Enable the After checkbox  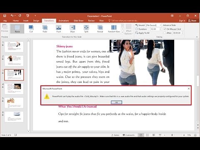point(165,33)
